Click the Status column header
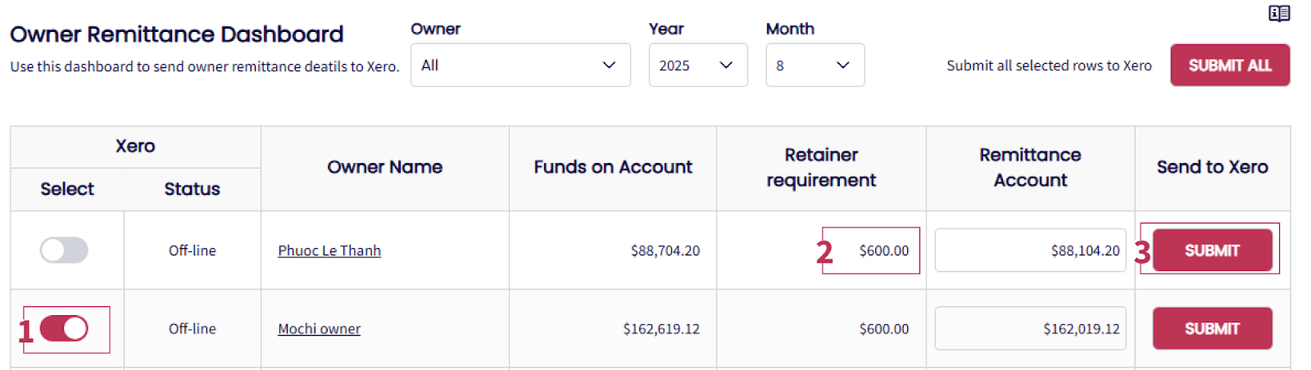 pyautogui.click(x=192, y=189)
